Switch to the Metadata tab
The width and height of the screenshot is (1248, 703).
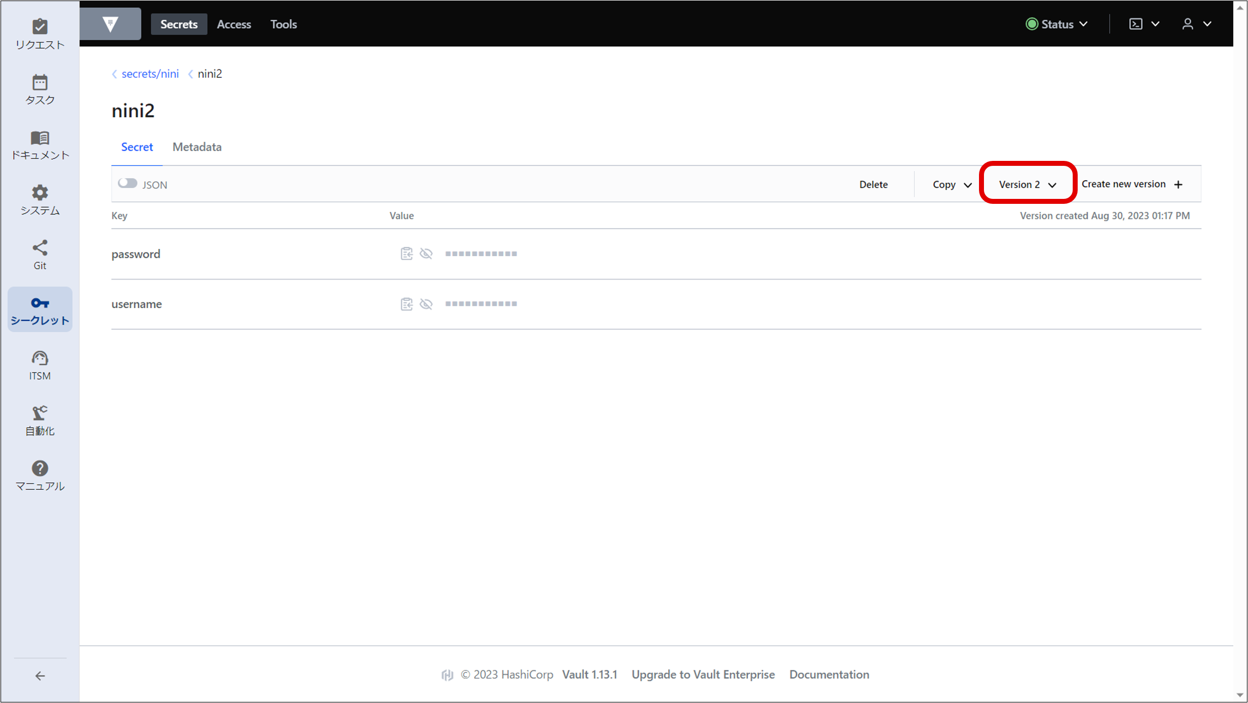(197, 147)
